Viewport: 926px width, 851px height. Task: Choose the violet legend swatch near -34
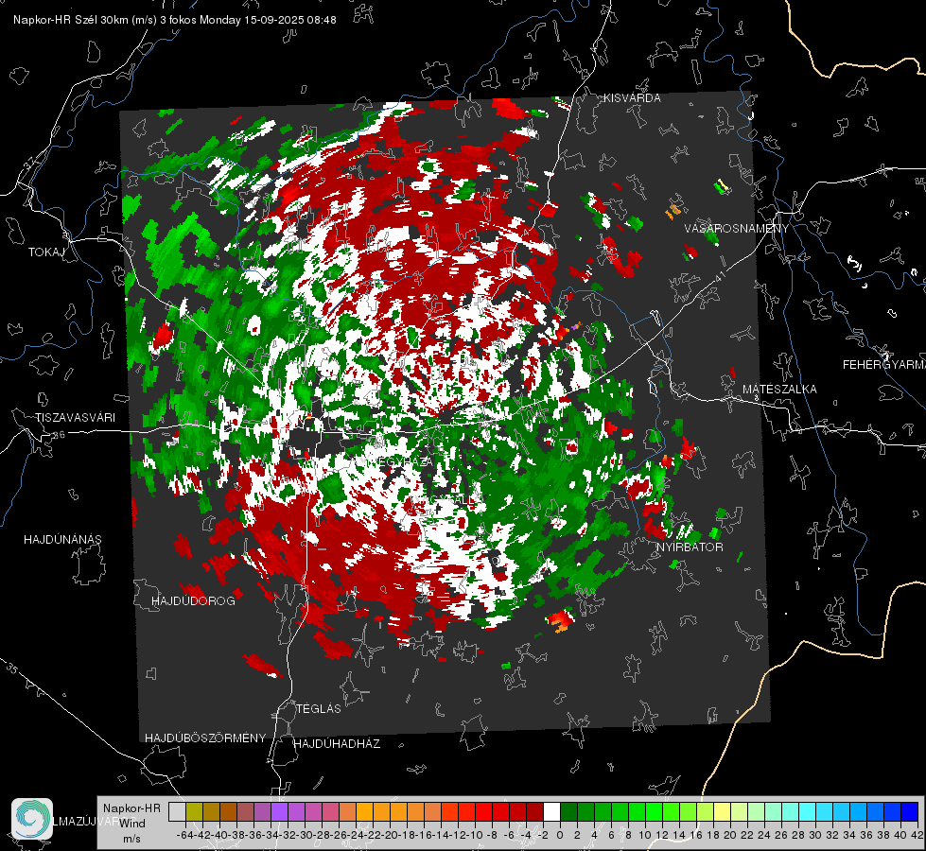tap(279, 811)
